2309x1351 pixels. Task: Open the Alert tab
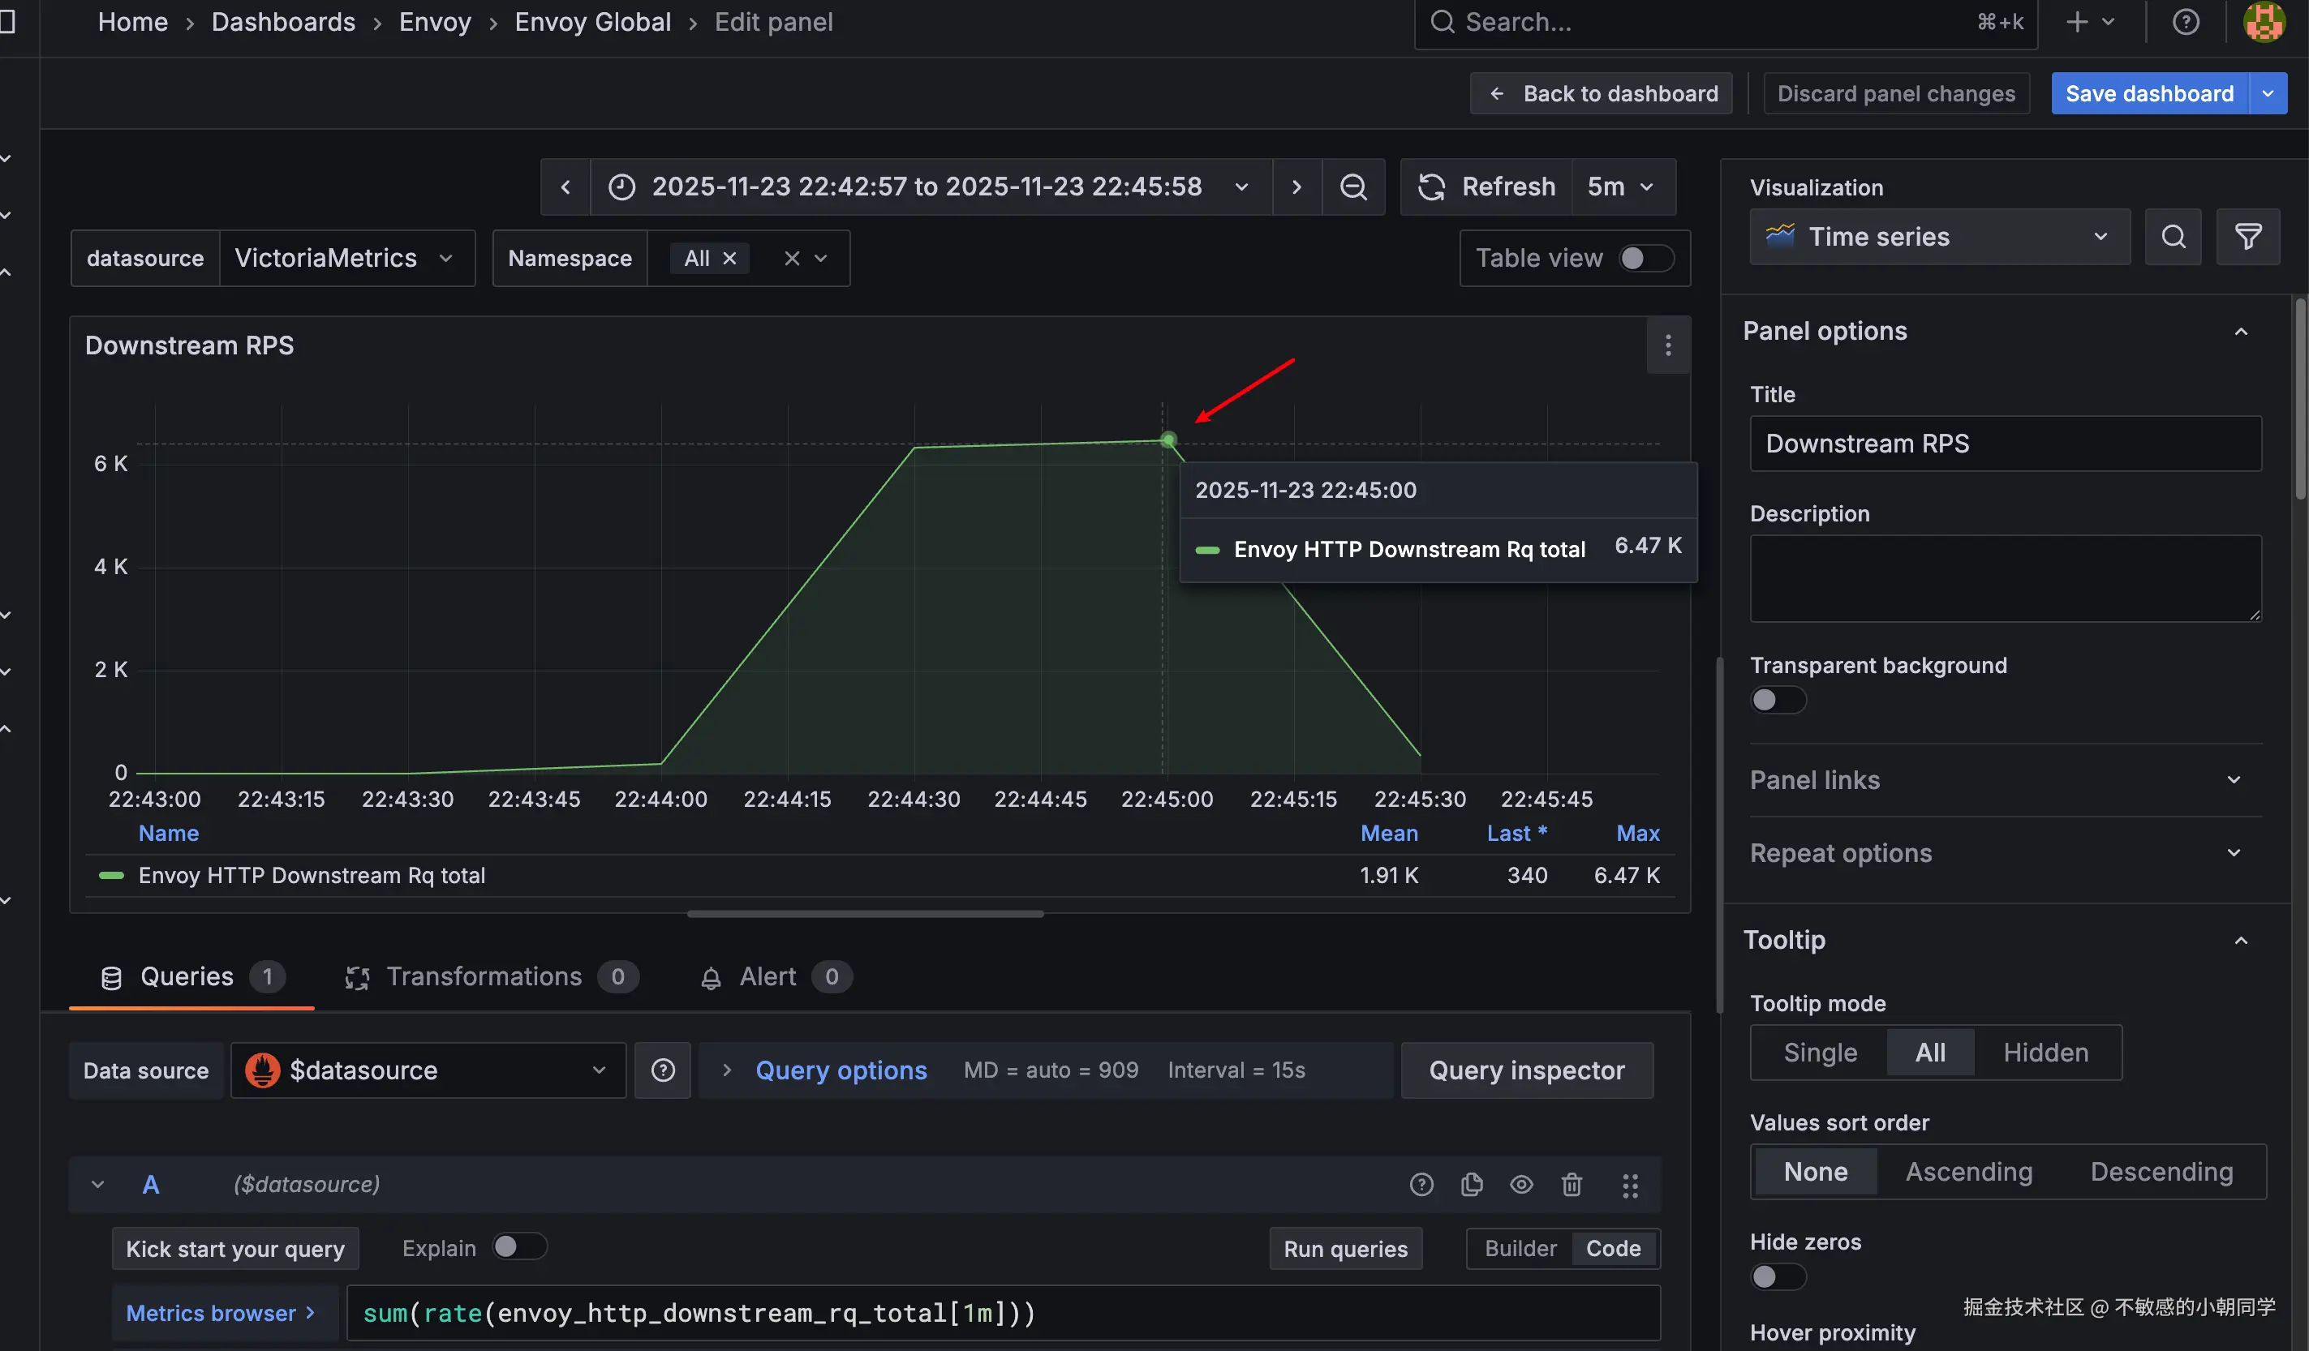pos(768,976)
